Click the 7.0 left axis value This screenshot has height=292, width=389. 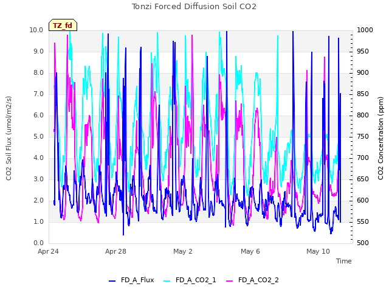[x=38, y=94]
